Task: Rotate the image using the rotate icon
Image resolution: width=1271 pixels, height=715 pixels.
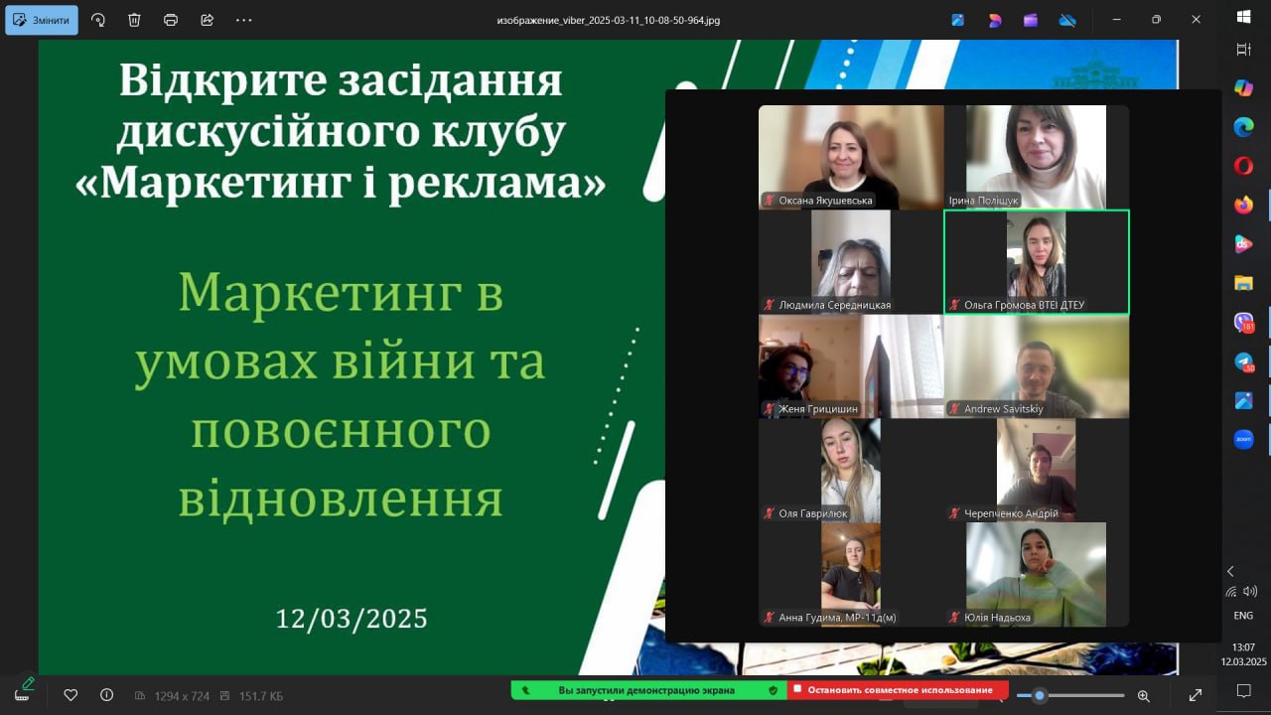Action: point(98,20)
